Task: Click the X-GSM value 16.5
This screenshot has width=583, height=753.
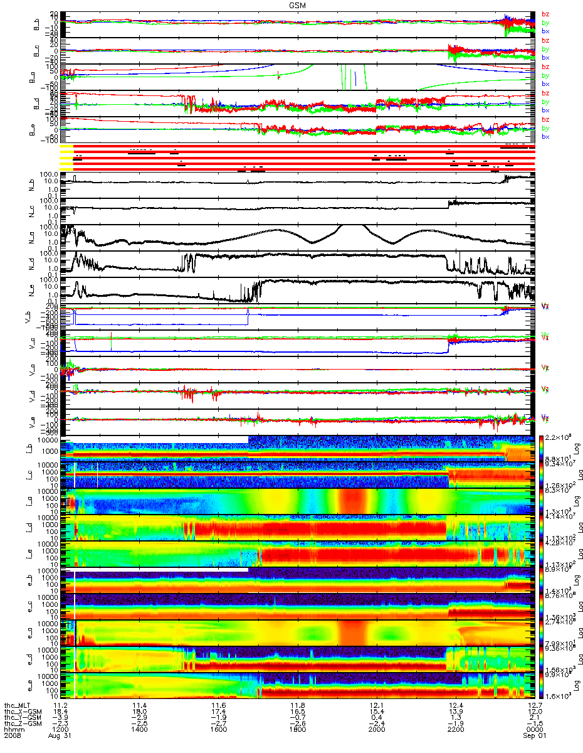Action: (297, 712)
